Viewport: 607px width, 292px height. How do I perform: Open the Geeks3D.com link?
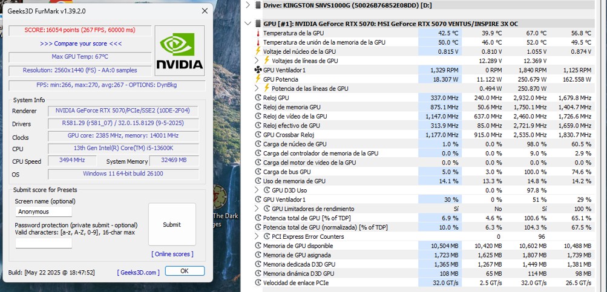pos(138,272)
